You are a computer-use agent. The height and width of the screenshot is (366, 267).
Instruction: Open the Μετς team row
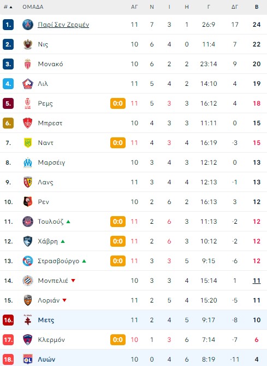pyautogui.click(x=133, y=320)
